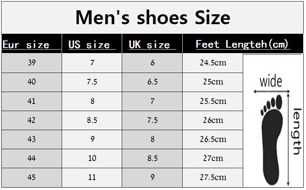Image resolution: width=306 pixels, height=190 pixels.
Task: Click the Eur size 39 cell
Action: click(32, 63)
